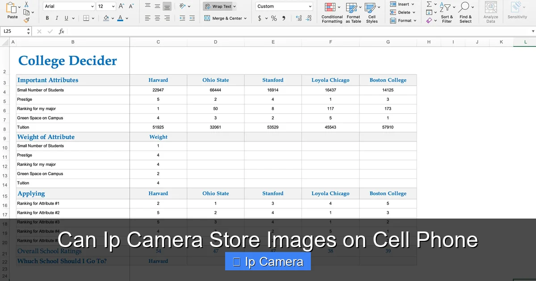The image size is (536, 281).
Task: Select the Format Painter brush
Action: pos(26,20)
